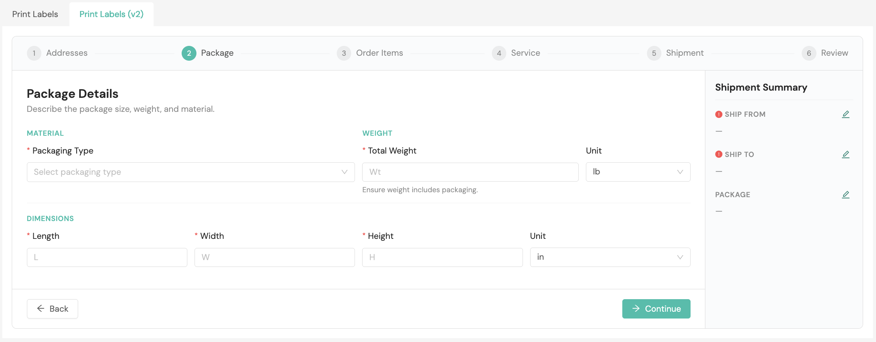Click step 6 circle for Review
Screen dimensions: 876x342
coord(809,53)
